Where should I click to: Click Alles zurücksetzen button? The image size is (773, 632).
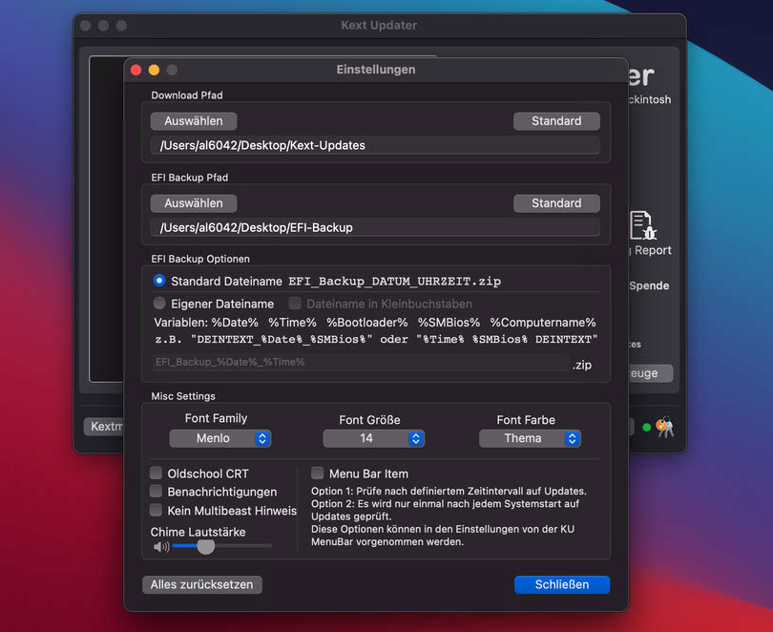coord(202,584)
